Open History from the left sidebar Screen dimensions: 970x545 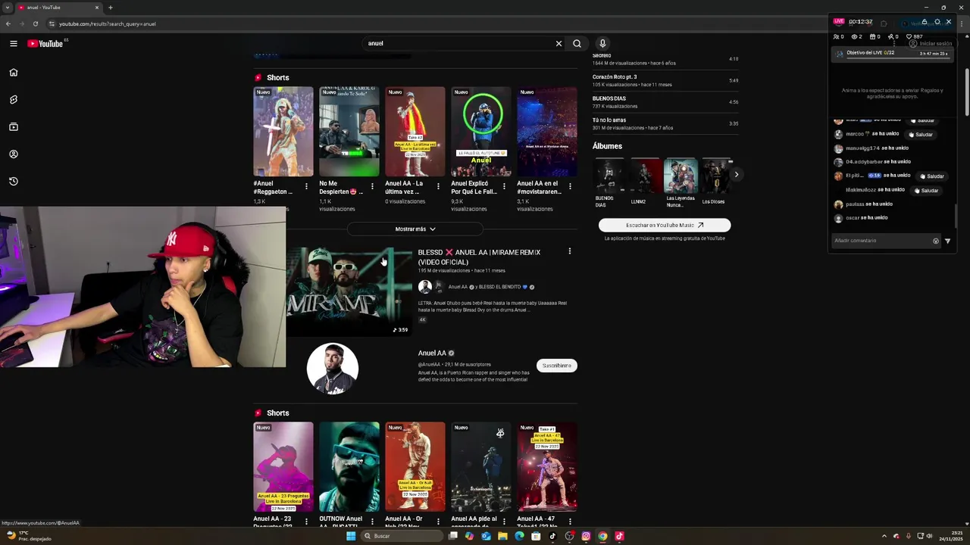[14, 182]
